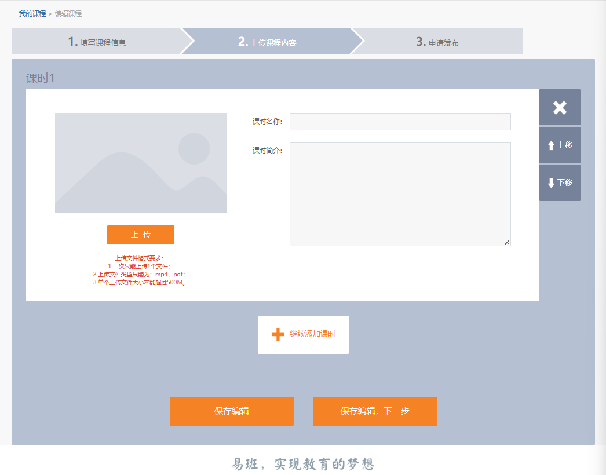Click the image placeholder thumbnail

[x=141, y=163]
